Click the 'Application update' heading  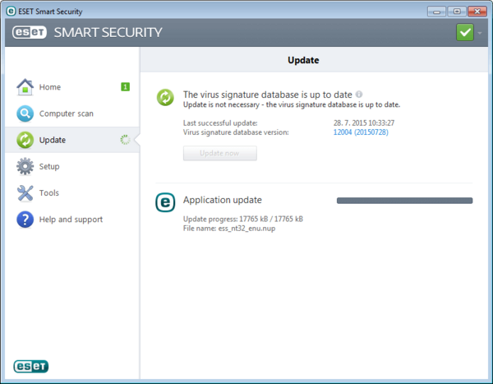pos(223,200)
